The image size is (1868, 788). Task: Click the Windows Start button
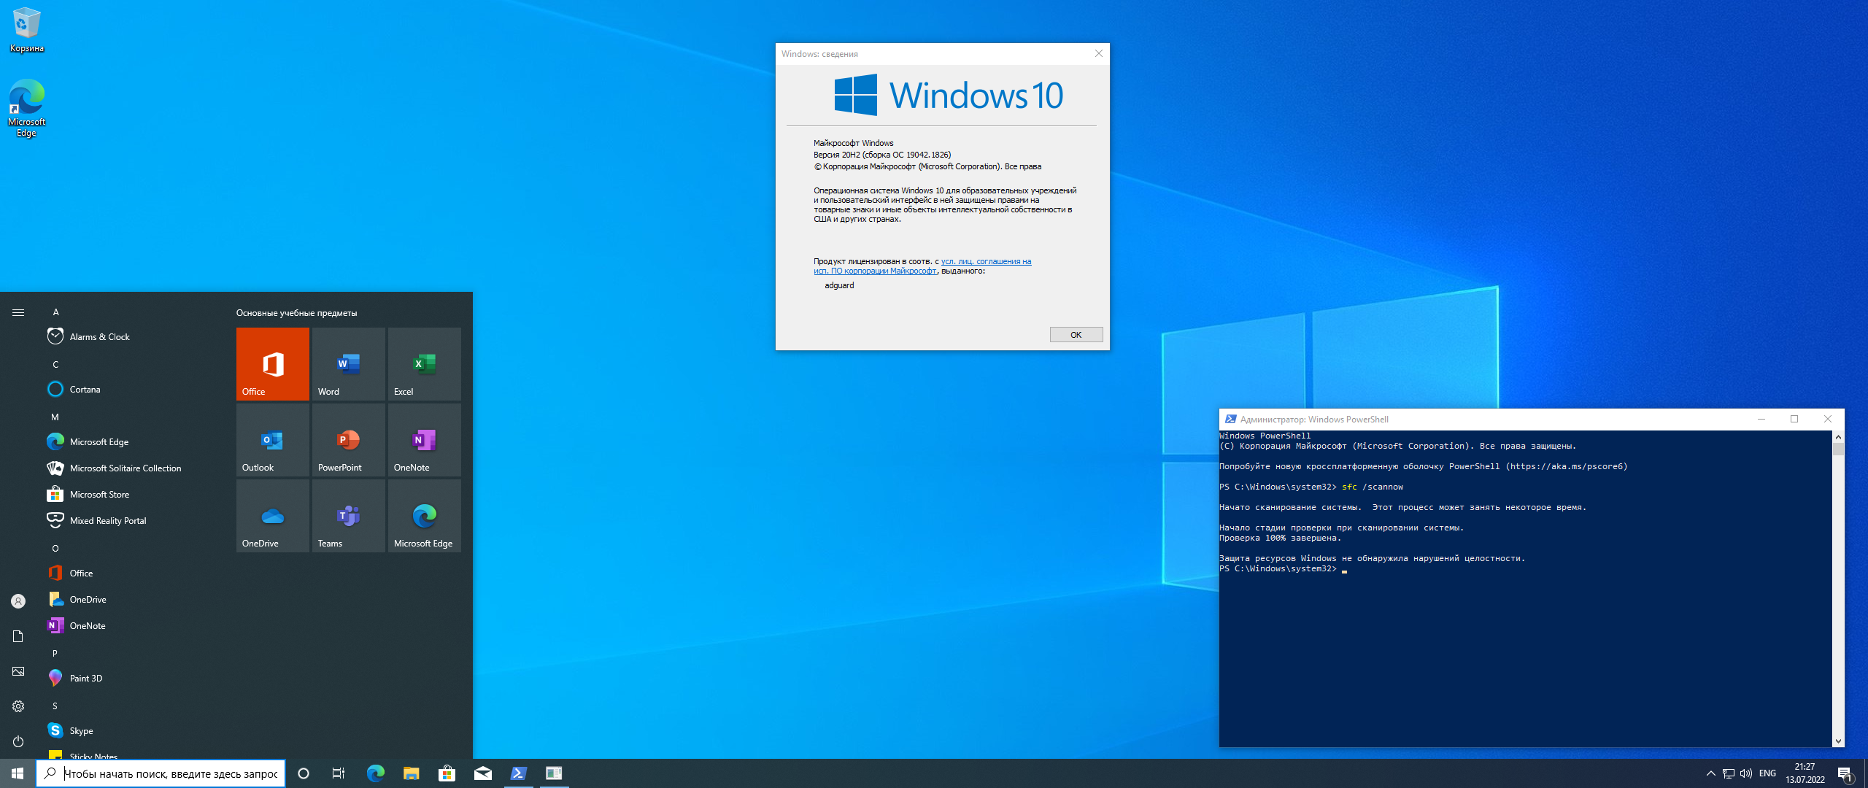point(18,773)
